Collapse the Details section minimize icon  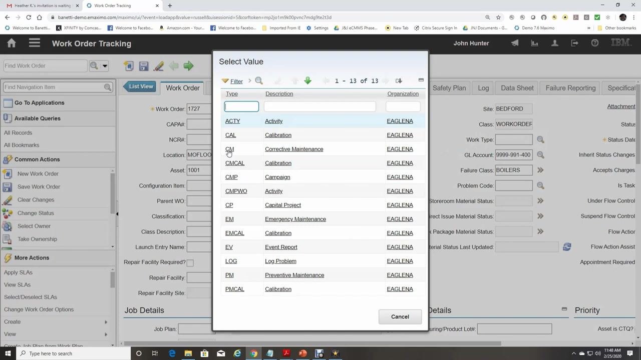(564, 309)
